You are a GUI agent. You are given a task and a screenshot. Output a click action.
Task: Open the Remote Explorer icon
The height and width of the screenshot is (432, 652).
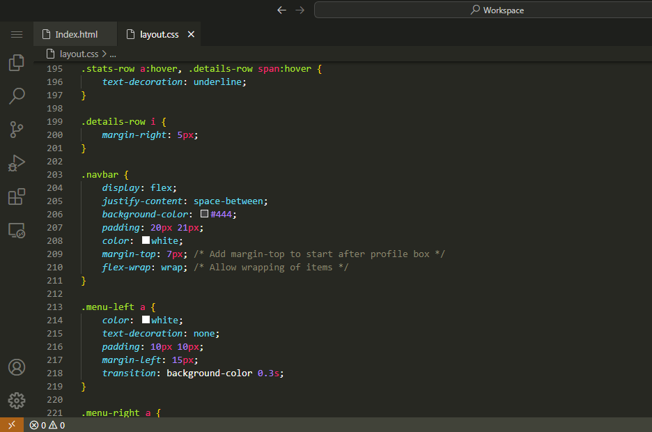[x=17, y=230]
